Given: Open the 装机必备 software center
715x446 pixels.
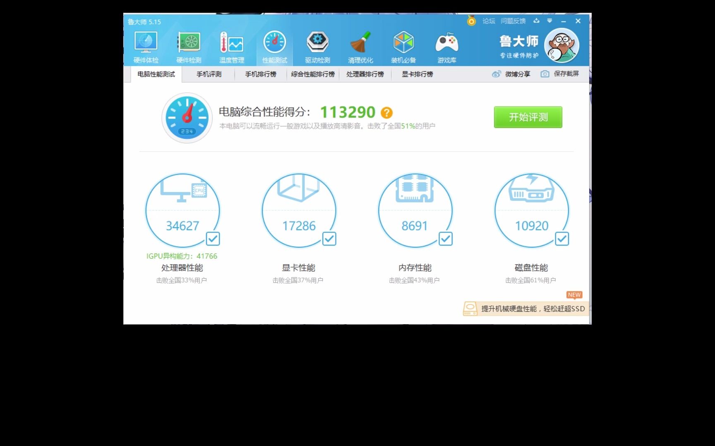Looking at the screenshot, I should pos(403,46).
